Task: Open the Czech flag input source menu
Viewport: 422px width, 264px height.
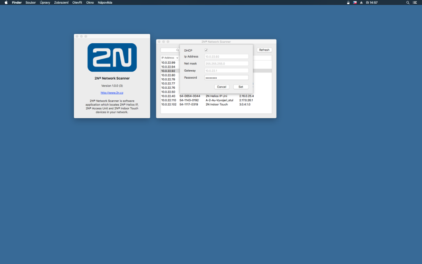Action: (x=354, y=3)
